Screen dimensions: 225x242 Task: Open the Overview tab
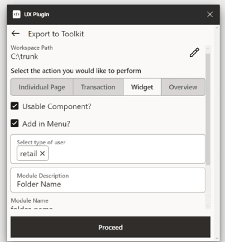point(183,87)
